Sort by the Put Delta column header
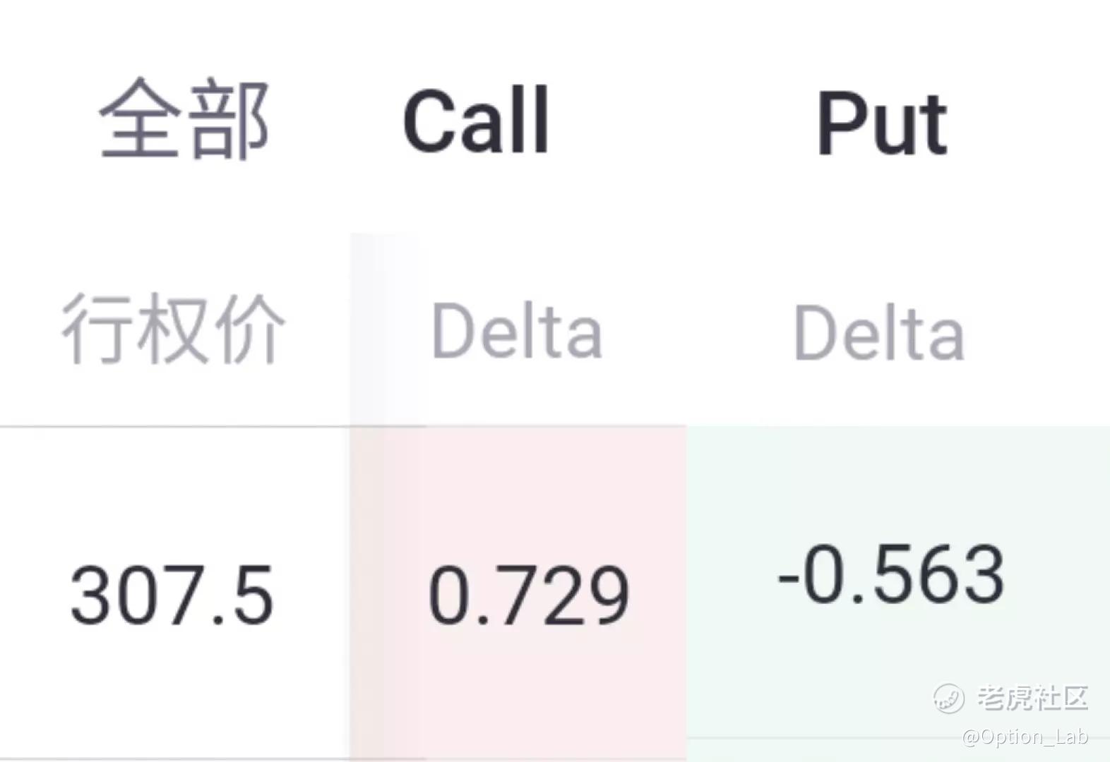 pos(879,332)
